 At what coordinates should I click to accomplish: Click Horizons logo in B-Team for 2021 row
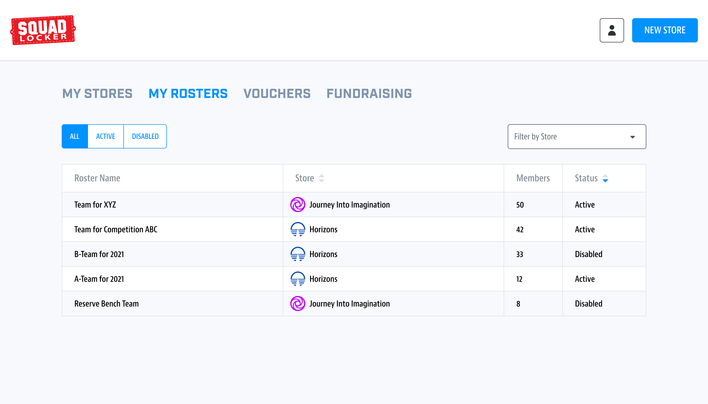[298, 254]
